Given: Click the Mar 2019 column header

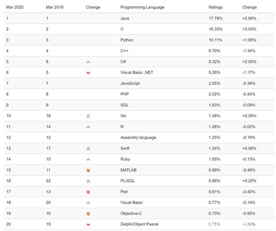Looking at the screenshot, I should pos(55,7).
